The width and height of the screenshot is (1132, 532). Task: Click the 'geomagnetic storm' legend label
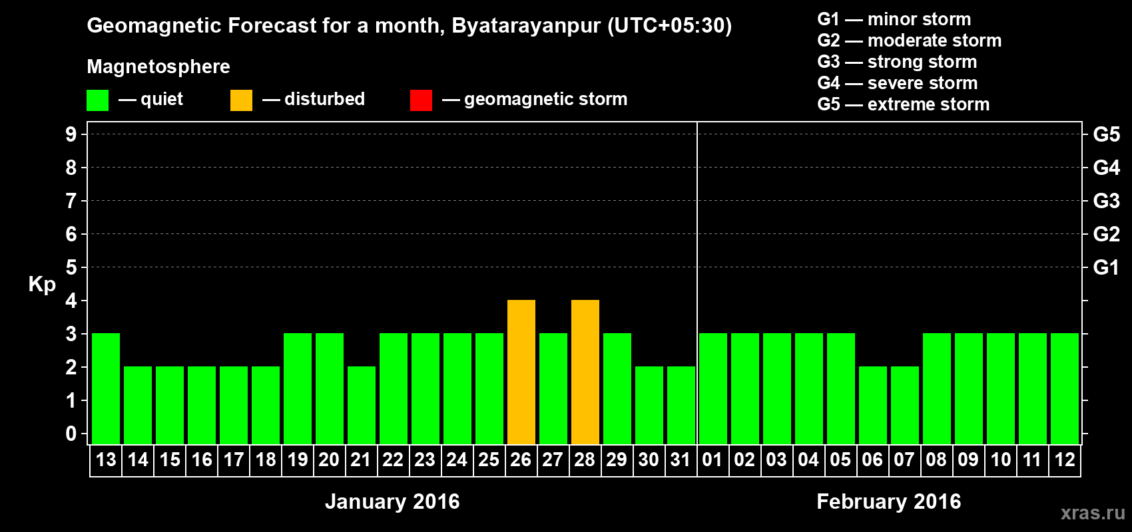point(546,99)
